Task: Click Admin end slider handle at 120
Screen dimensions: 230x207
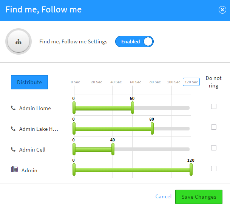Action: coord(191,170)
